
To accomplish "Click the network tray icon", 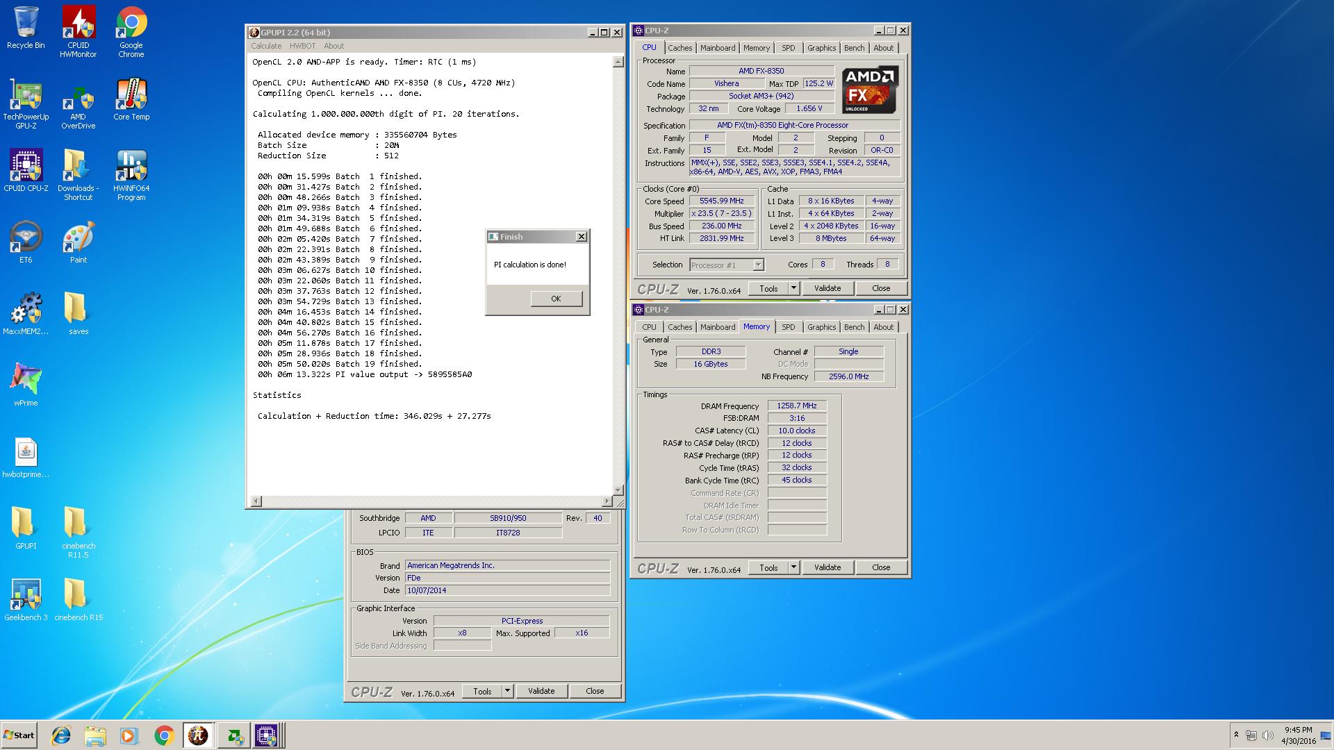I will point(1251,735).
